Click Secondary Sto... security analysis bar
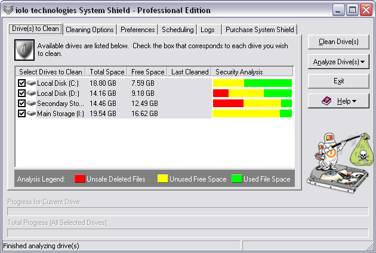The height and width of the screenshot is (253, 376). (x=252, y=104)
